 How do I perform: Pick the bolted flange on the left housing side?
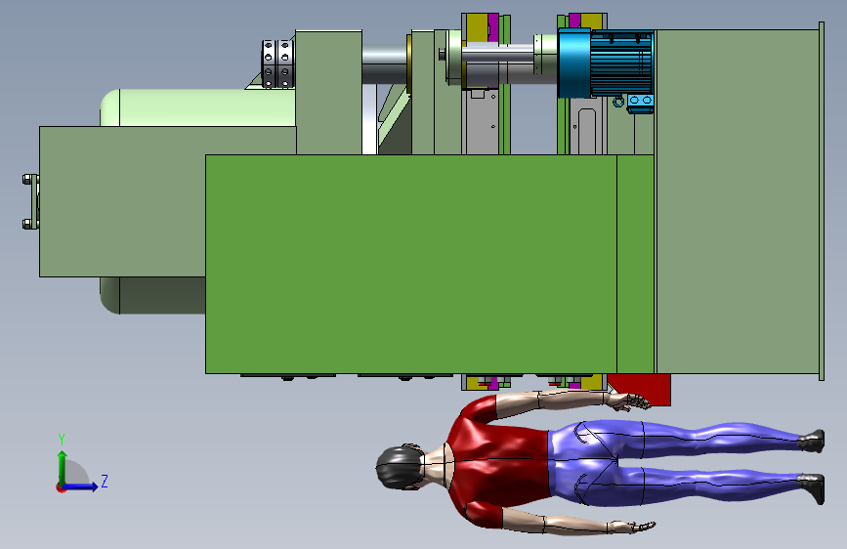click(31, 201)
